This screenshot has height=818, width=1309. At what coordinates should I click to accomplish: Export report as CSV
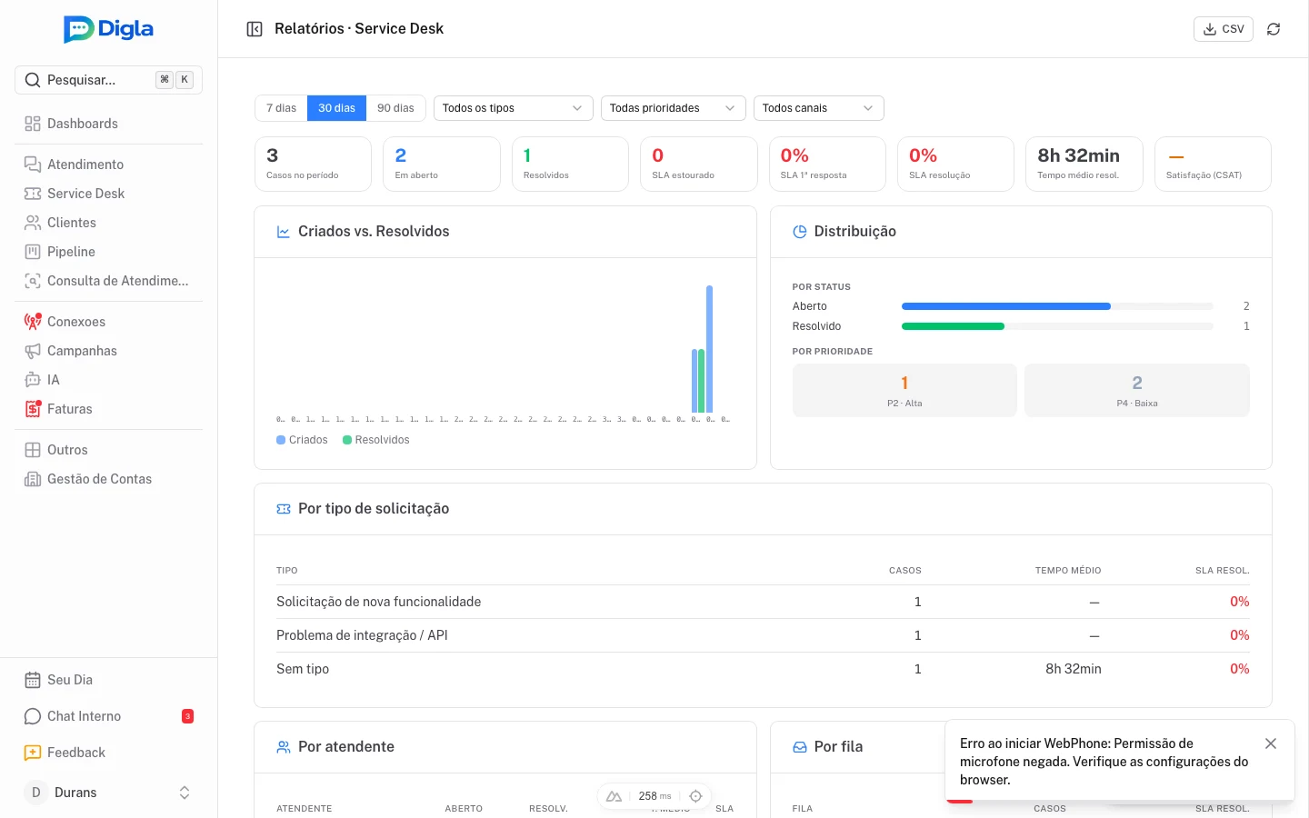(1224, 29)
